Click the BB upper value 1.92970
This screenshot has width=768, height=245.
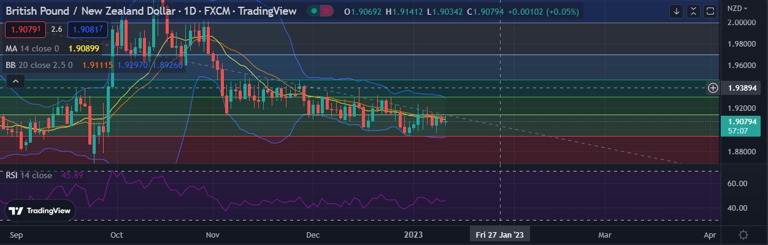click(x=131, y=64)
